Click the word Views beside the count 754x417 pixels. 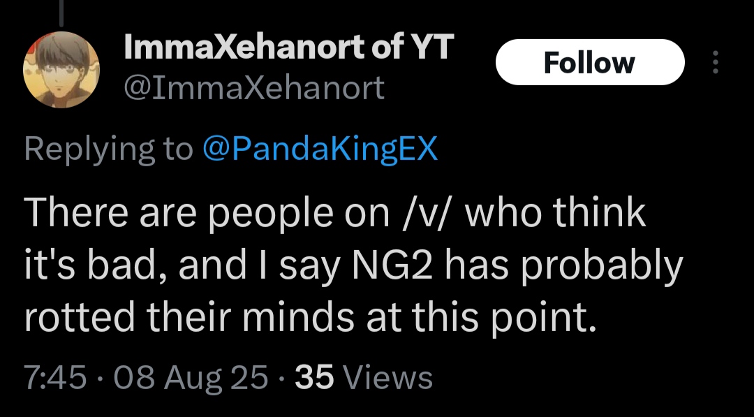389,377
